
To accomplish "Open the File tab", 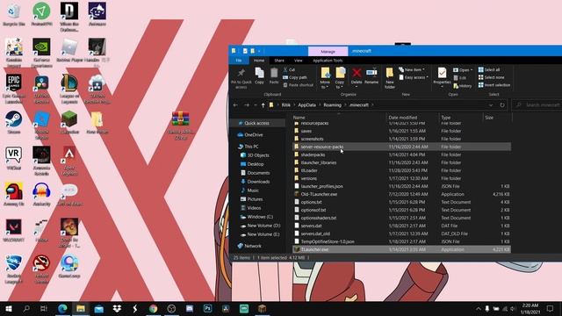I will (x=239, y=61).
